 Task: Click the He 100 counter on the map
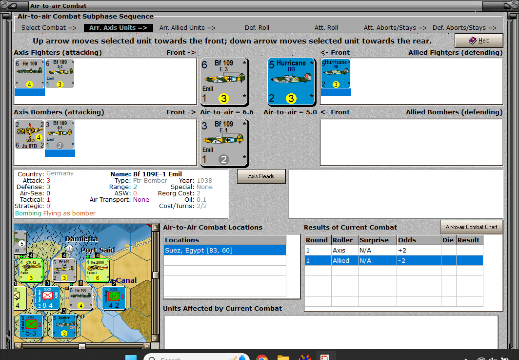[x=80, y=298]
